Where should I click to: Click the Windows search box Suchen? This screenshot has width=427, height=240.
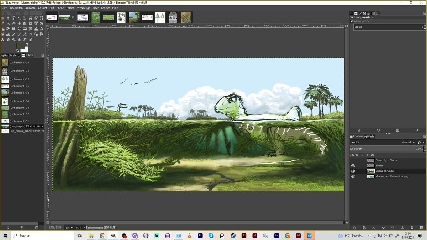[x=43, y=235]
